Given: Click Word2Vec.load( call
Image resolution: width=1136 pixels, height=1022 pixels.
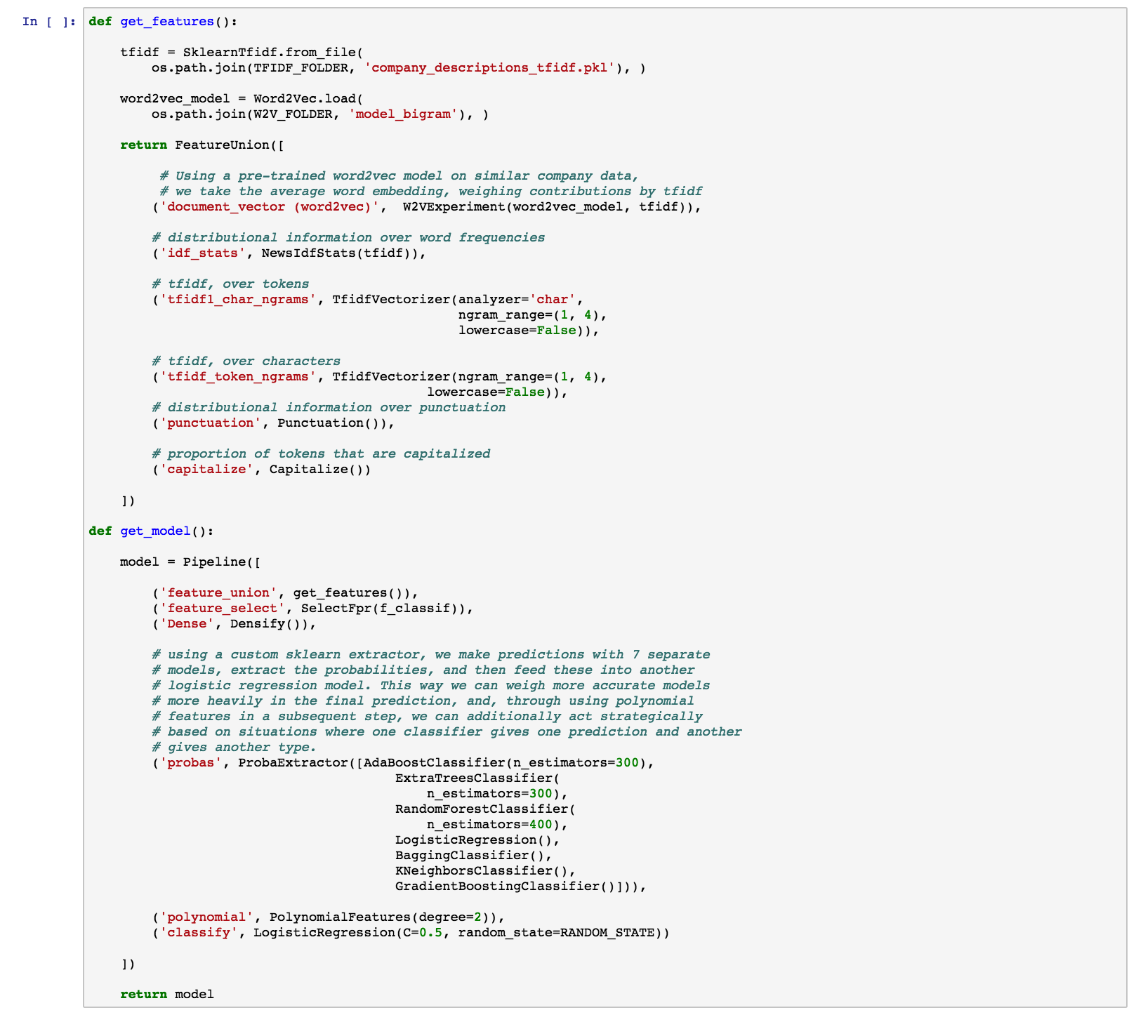Looking at the screenshot, I should click(x=309, y=98).
